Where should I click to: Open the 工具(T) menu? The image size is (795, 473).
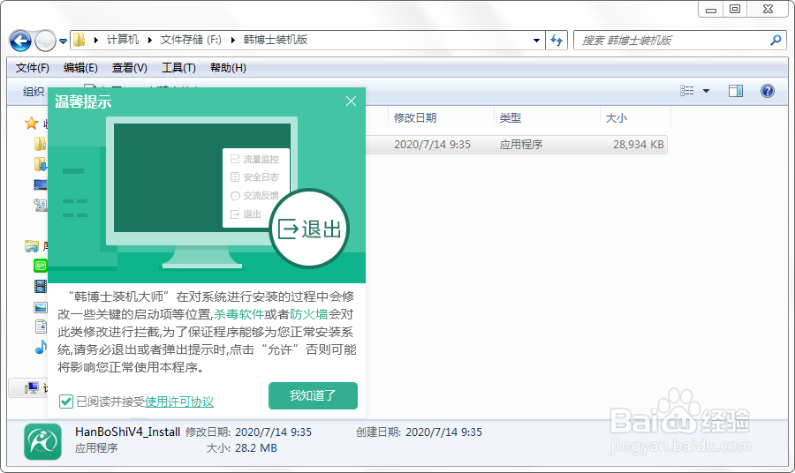(178, 68)
